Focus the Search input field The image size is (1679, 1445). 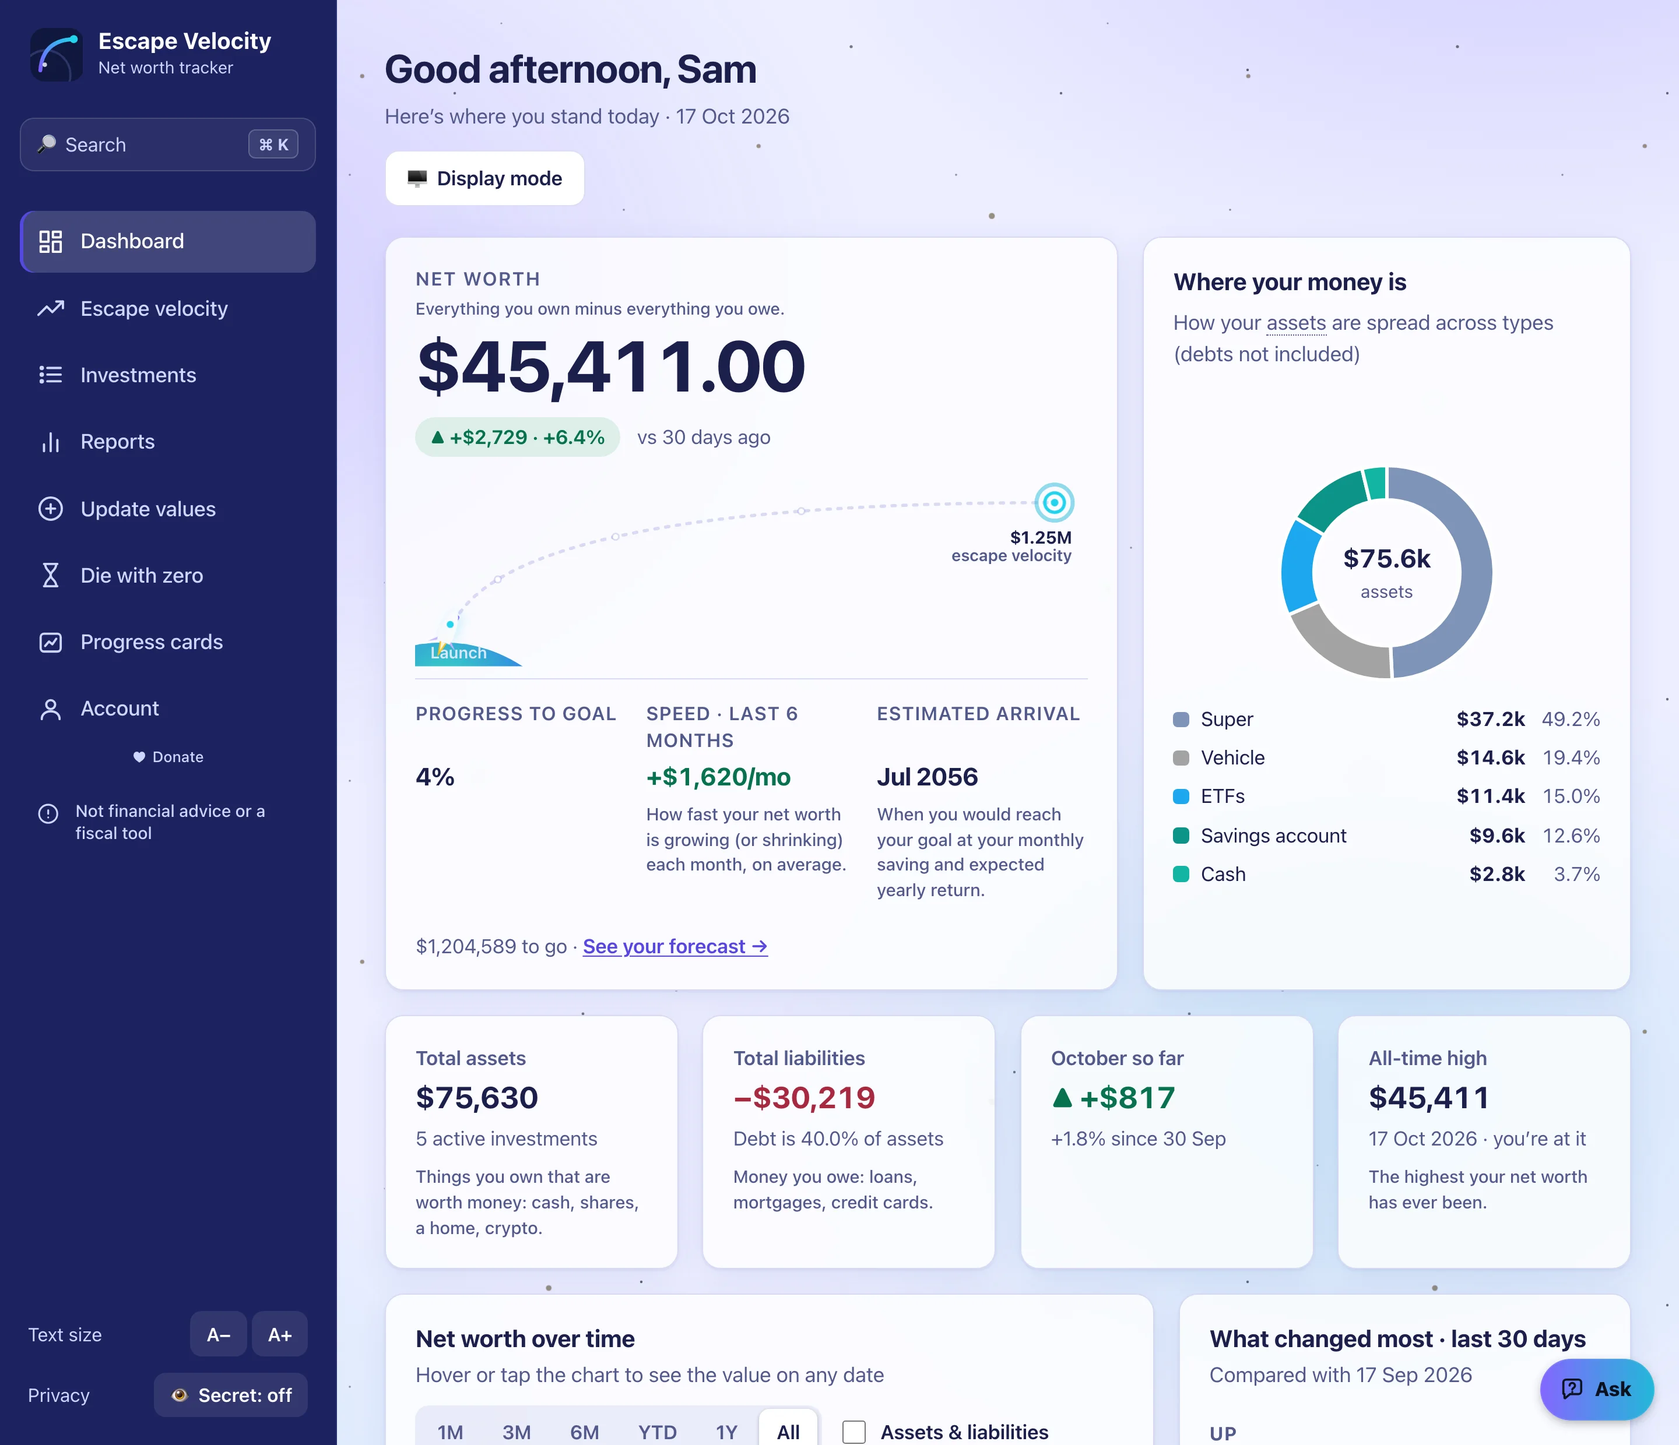168,144
